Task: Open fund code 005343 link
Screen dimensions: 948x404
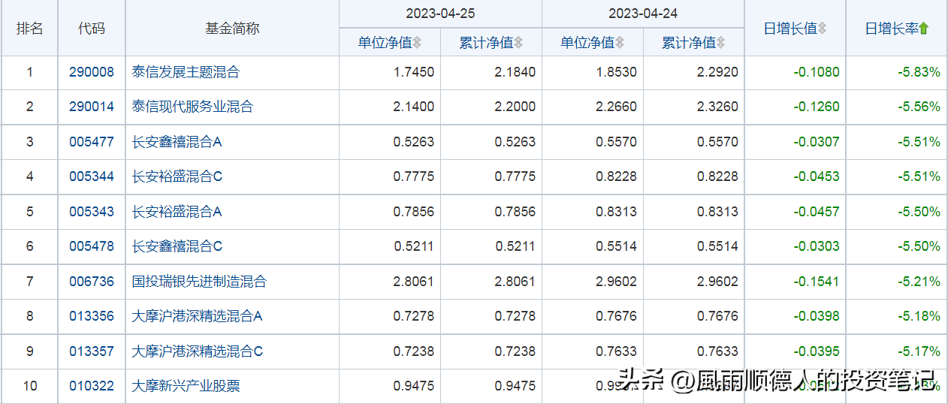Action: (x=92, y=212)
